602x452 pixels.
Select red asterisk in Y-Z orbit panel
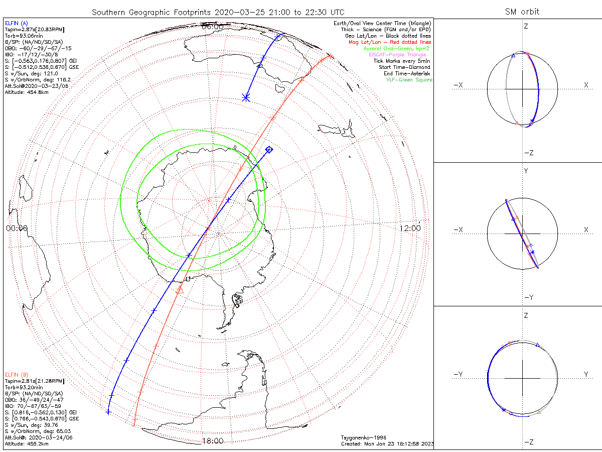coord(509,343)
